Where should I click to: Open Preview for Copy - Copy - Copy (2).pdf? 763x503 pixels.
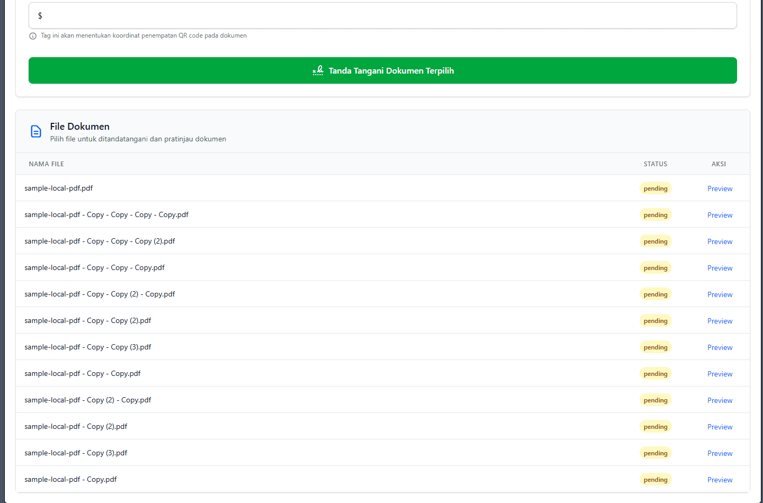click(x=720, y=241)
